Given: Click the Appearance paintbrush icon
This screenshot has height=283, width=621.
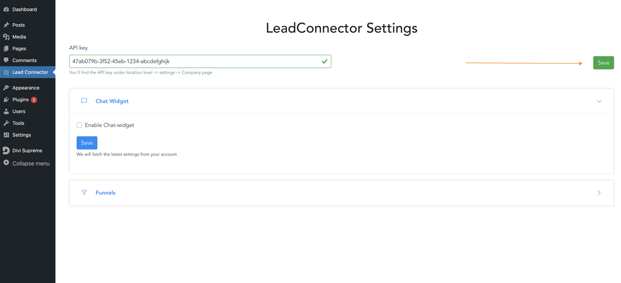Looking at the screenshot, I should [x=6, y=88].
